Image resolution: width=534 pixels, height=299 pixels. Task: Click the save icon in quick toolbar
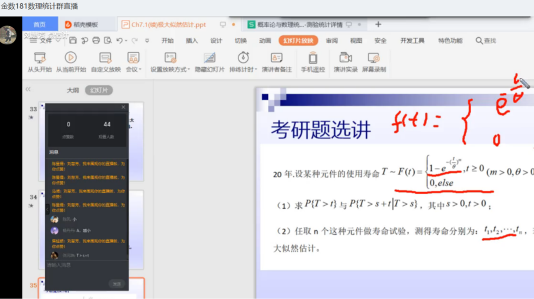tap(73, 41)
